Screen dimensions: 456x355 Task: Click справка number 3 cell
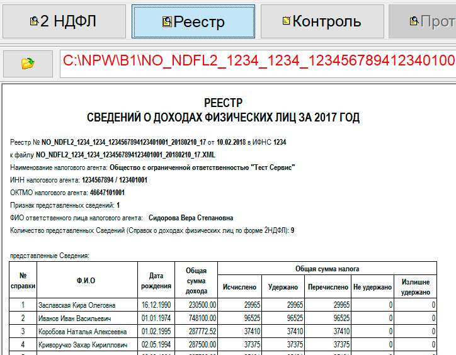tap(23, 331)
